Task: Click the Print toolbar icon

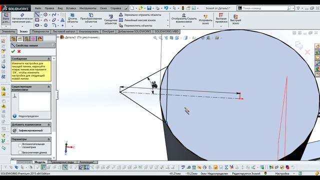Action: [x=157, y=8]
